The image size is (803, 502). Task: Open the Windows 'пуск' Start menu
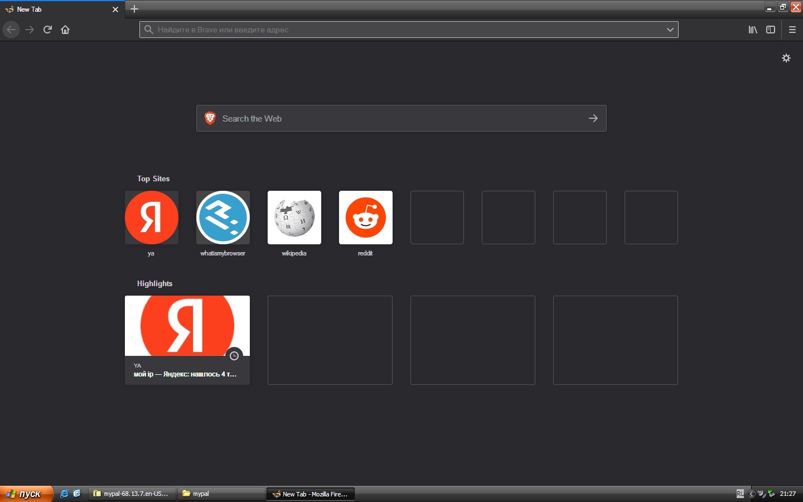pyautogui.click(x=27, y=494)
